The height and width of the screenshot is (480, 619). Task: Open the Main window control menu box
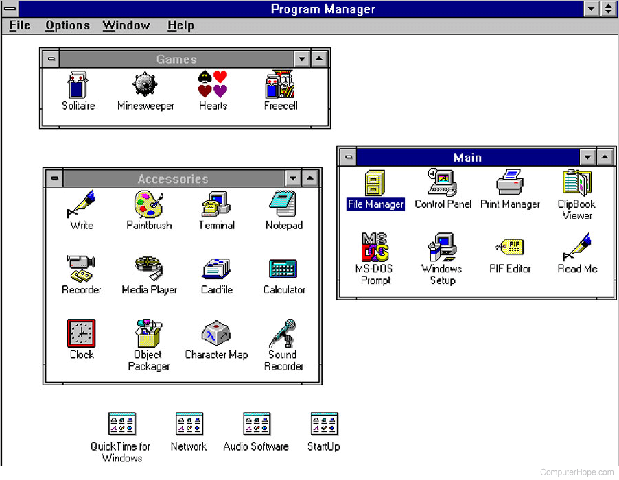point(348,157)
